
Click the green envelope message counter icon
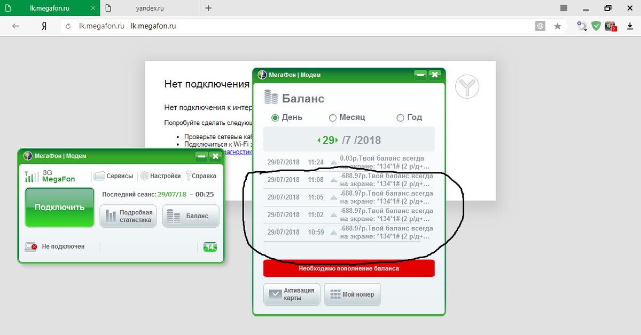tap(210, 246)
